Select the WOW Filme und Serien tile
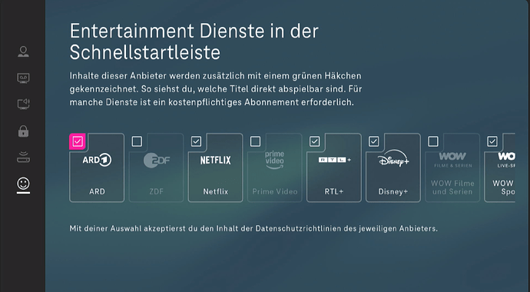This screenshot has height=292, width=530. (452, 168)
